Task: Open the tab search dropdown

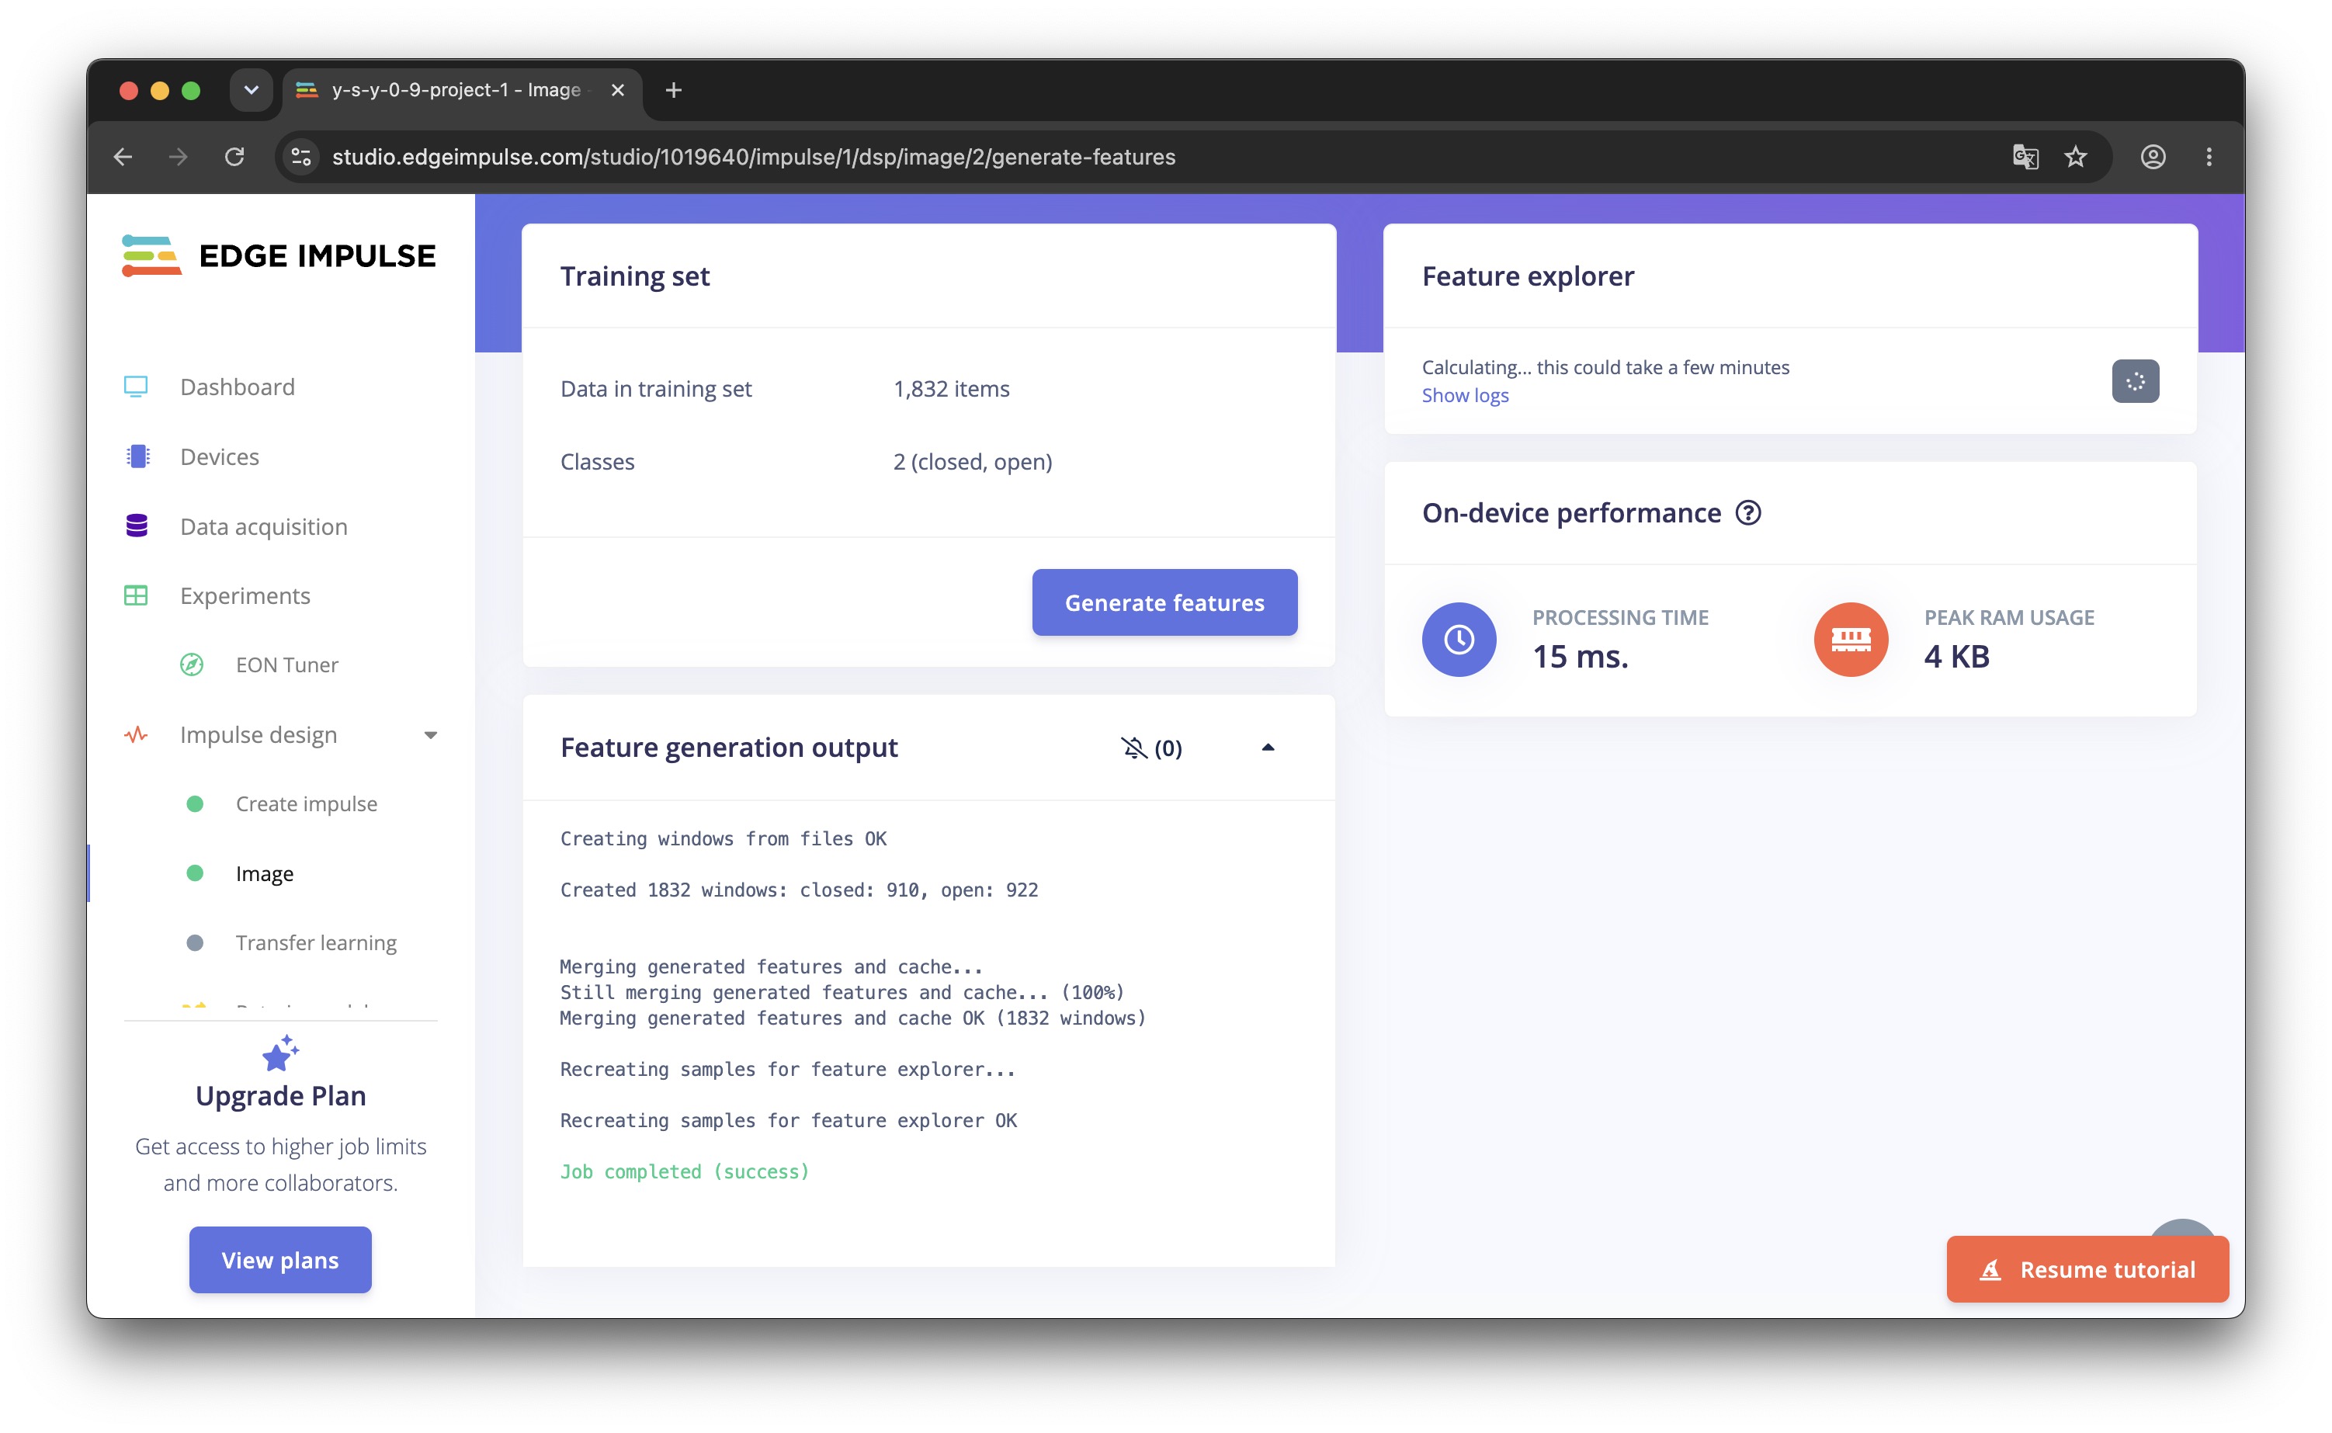Action: [x=251, y=90]
